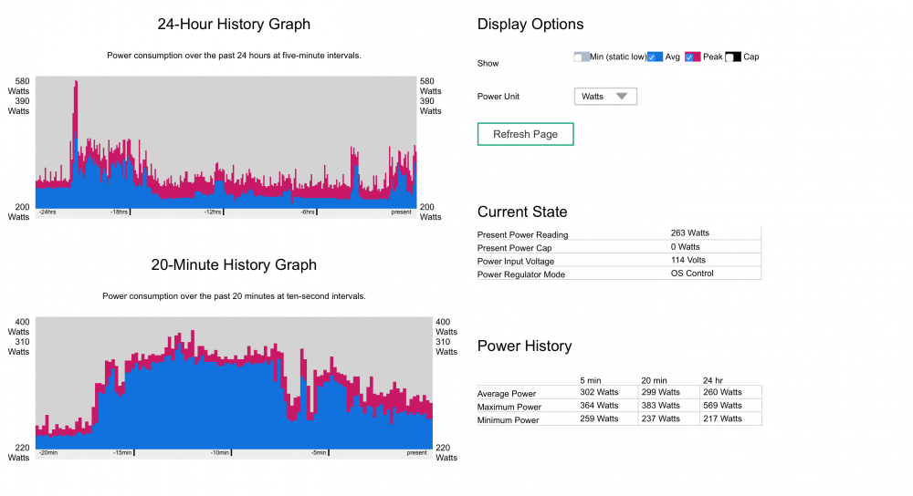Click the 302 Watts average power cell
This screenshot has height=496, width=913.
coord(599,392)
